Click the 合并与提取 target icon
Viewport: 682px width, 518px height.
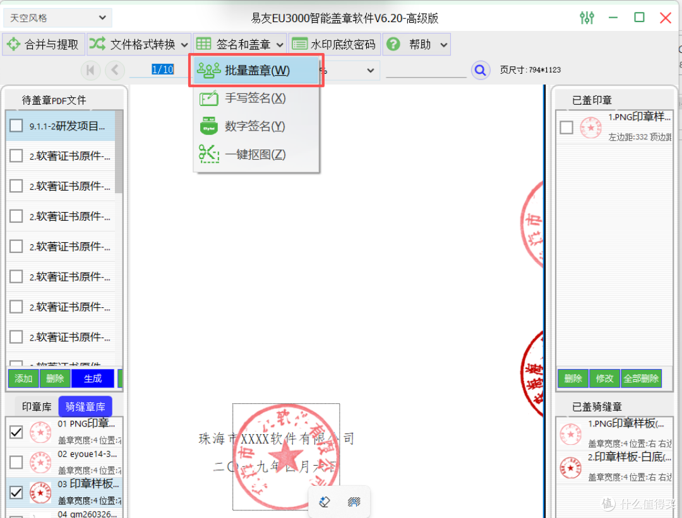tap(13, 44)
